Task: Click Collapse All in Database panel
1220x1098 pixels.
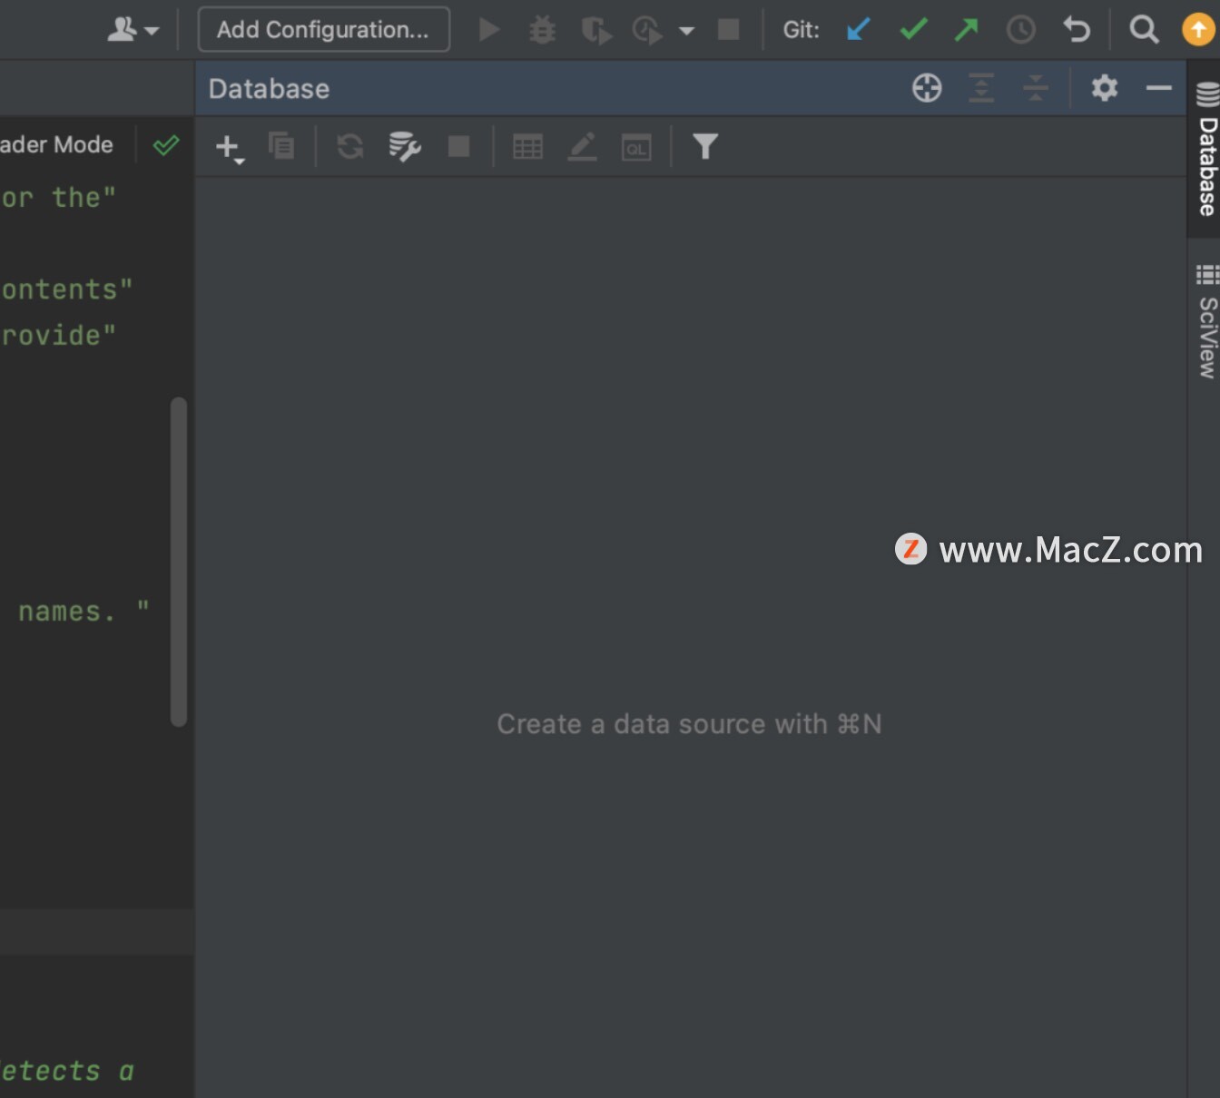Action: point(1035,88)
